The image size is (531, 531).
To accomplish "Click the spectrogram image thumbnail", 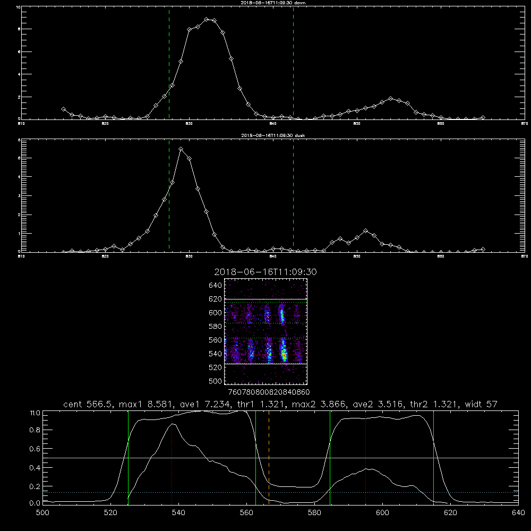I will [266, 331].
